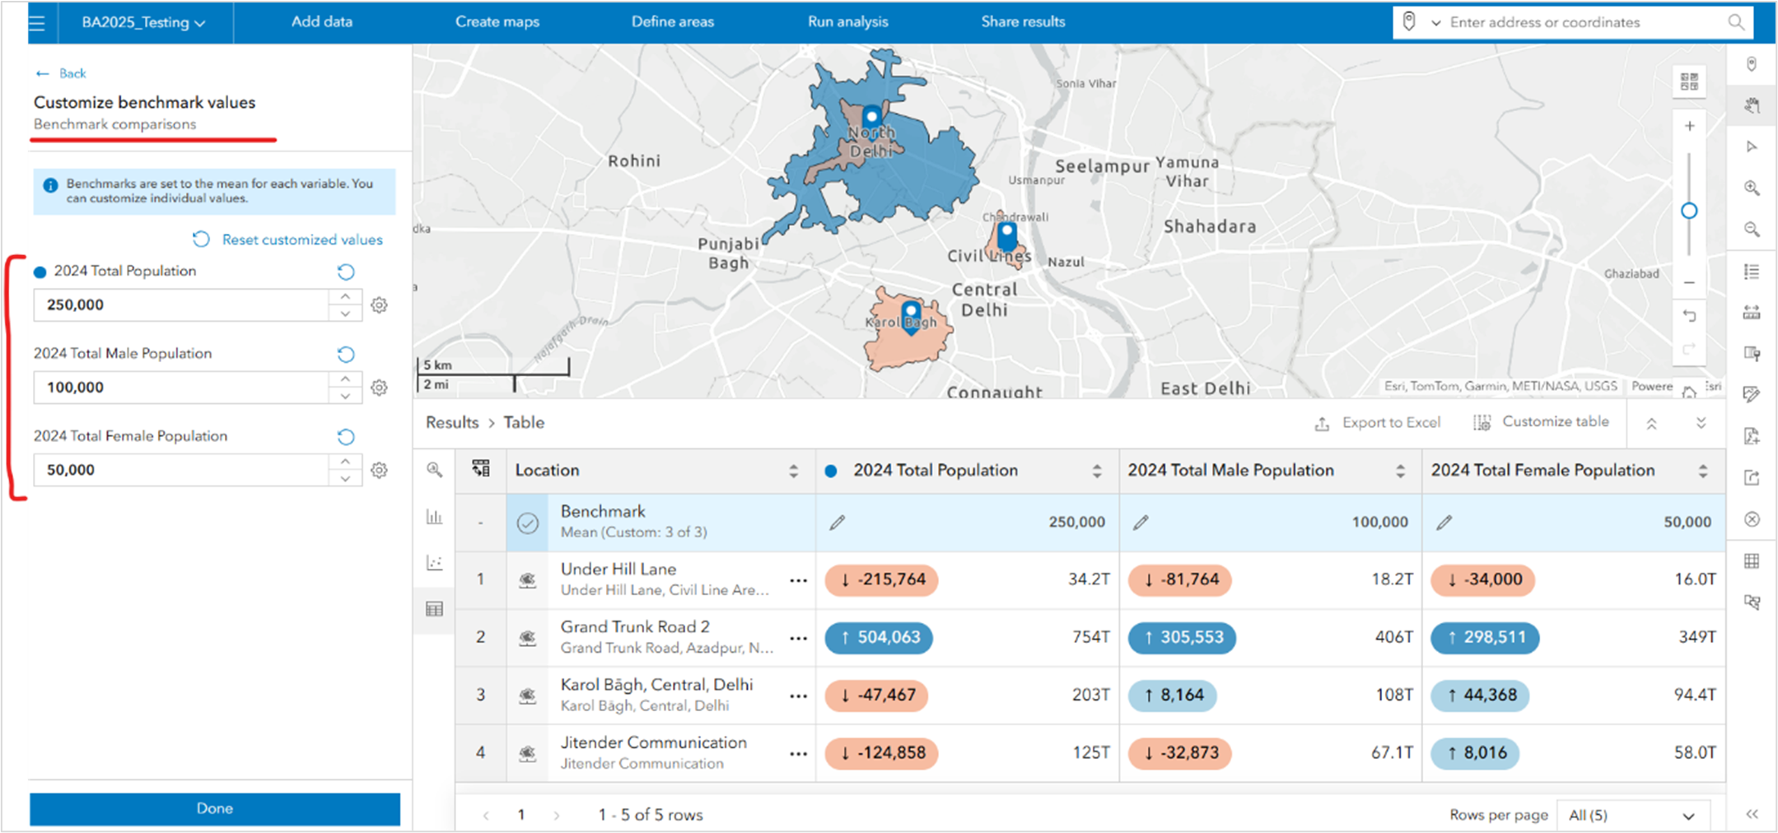Image resolution: width=1778 pixels, height=833 pixels.
Task: Reset the 2024 Total Male Population value
Action: point(346,355)
